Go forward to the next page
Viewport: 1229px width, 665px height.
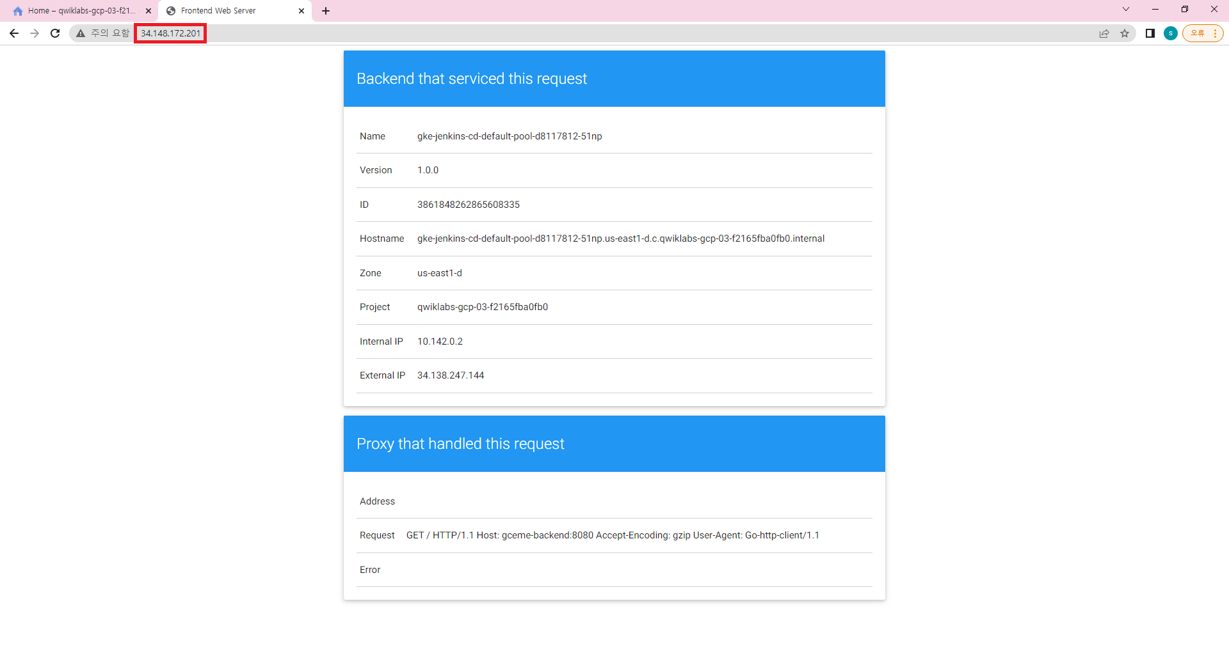pos(35,33)
